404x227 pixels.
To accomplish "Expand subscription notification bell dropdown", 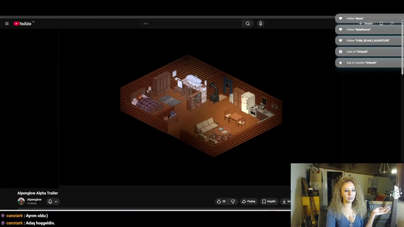I will [53, 201].
